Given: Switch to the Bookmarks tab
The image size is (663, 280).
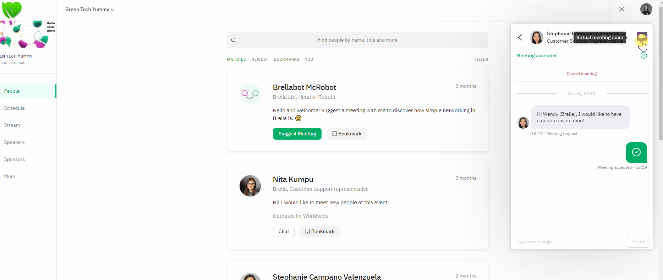Looking at the screenshot, I should (286, 59).
